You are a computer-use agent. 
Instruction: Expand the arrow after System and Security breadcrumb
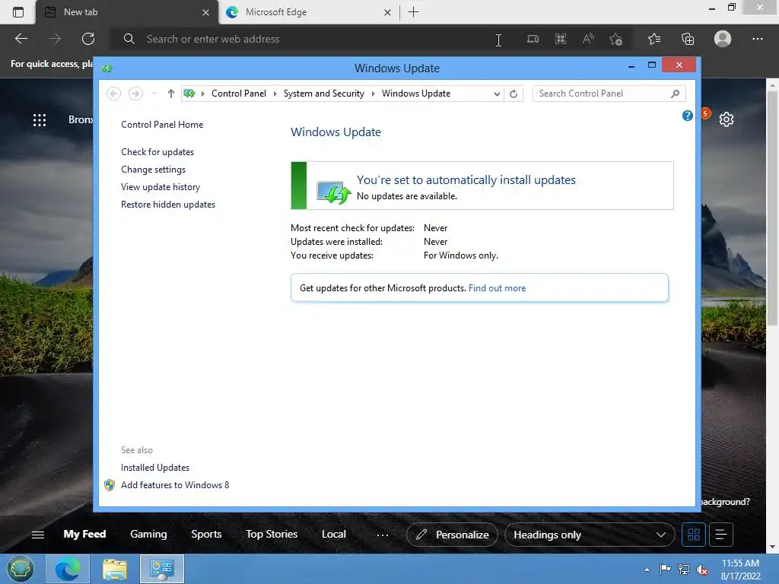pos(373,94)
